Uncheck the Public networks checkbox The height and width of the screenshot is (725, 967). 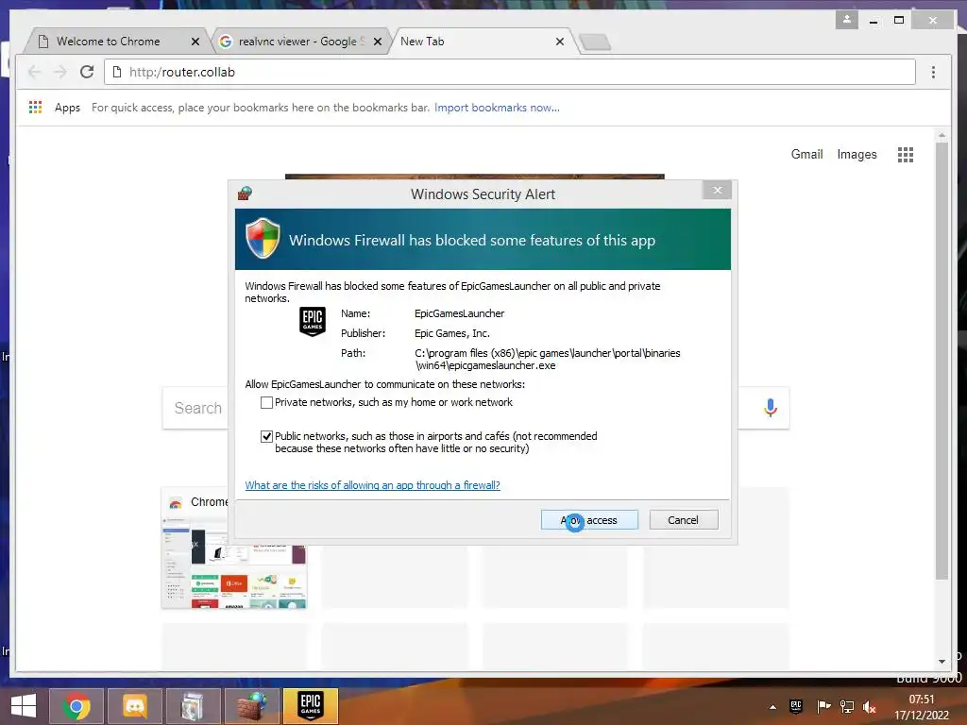(x=266, y=436)
